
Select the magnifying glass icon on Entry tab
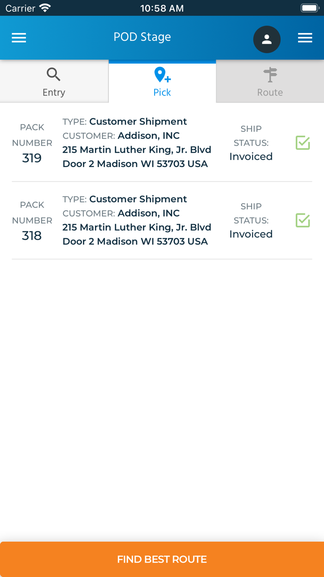click(53, 74)
